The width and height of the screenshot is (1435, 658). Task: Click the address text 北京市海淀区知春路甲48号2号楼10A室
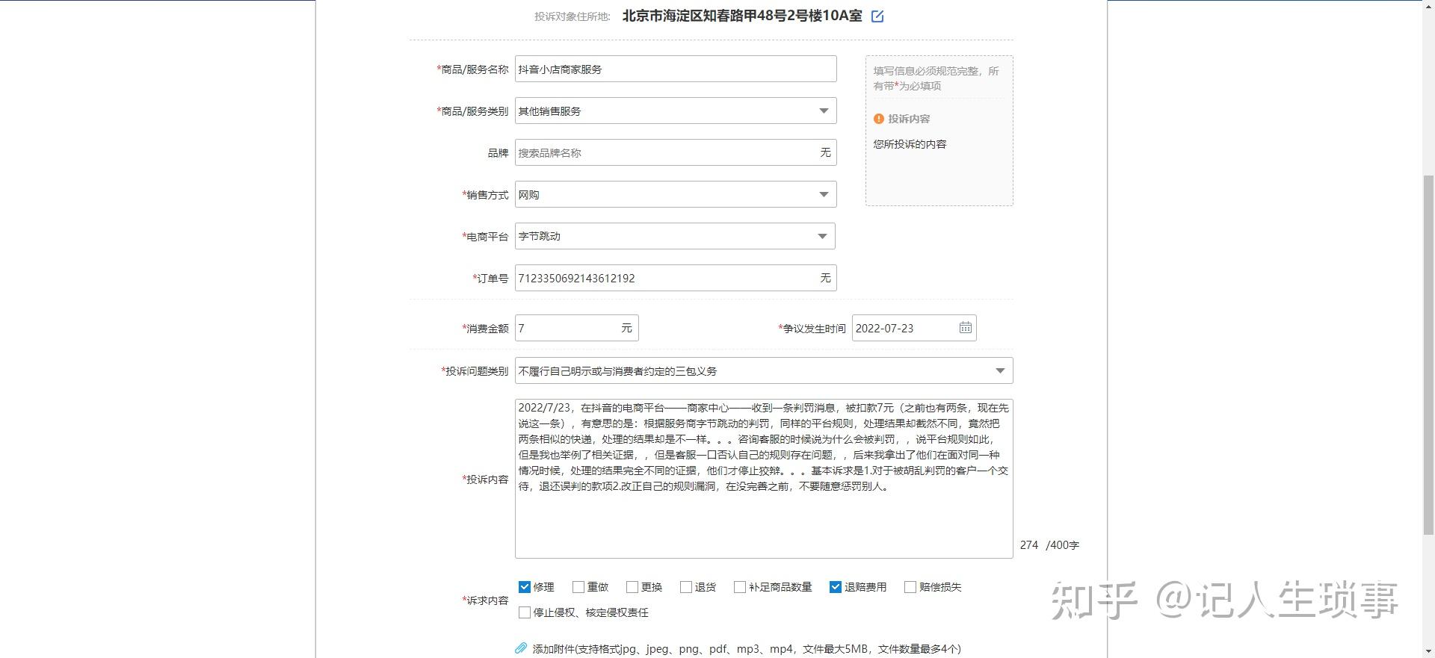point(742,16)
